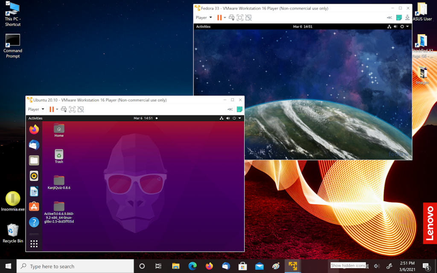
Task: Pause the Ubuntu 20.10 virtual machine
Action: coord(52,109)
